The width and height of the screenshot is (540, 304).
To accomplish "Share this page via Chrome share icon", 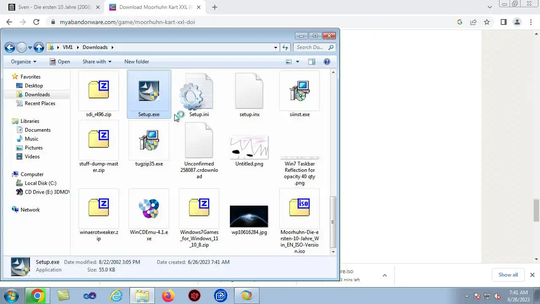I will coord(473,22).
